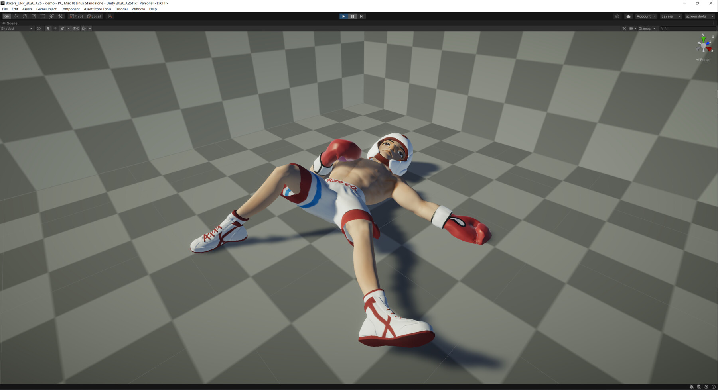Toggle scene lighting in Scene view
The height and width of the screenshot is (390, 718).
pyautogui.click(x=48, y=28)
